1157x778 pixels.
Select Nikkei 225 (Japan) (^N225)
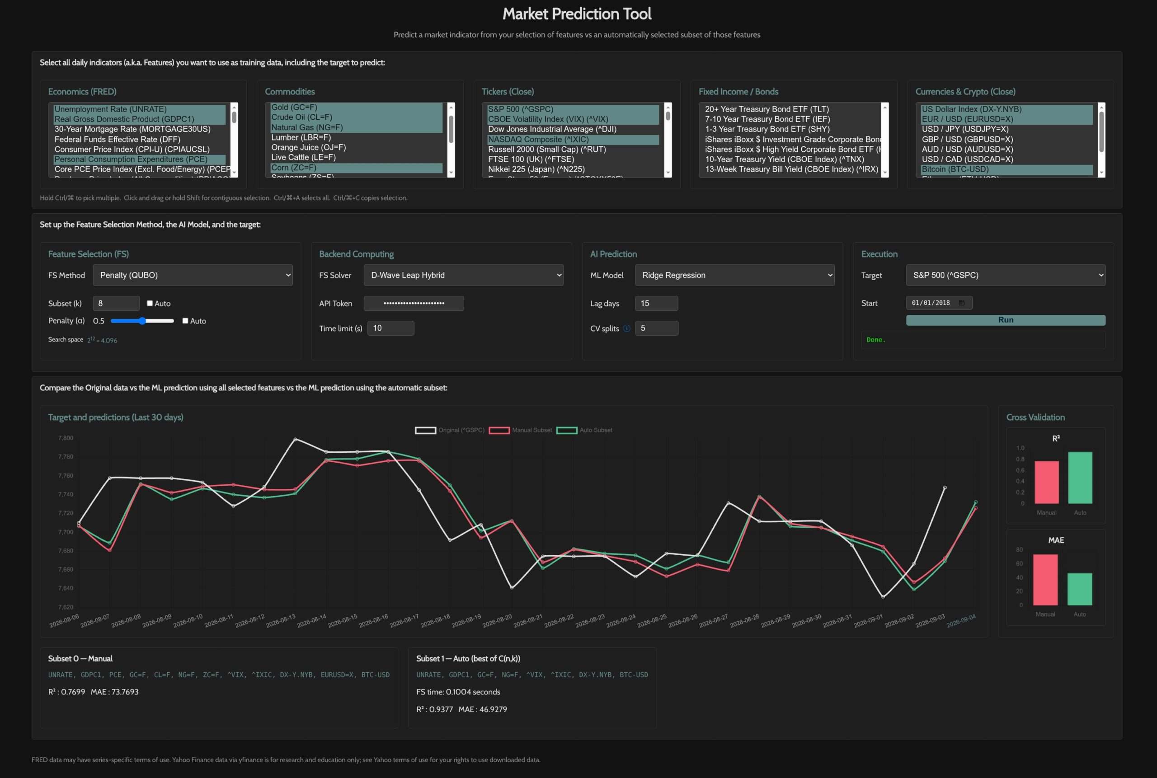point(573,169)
